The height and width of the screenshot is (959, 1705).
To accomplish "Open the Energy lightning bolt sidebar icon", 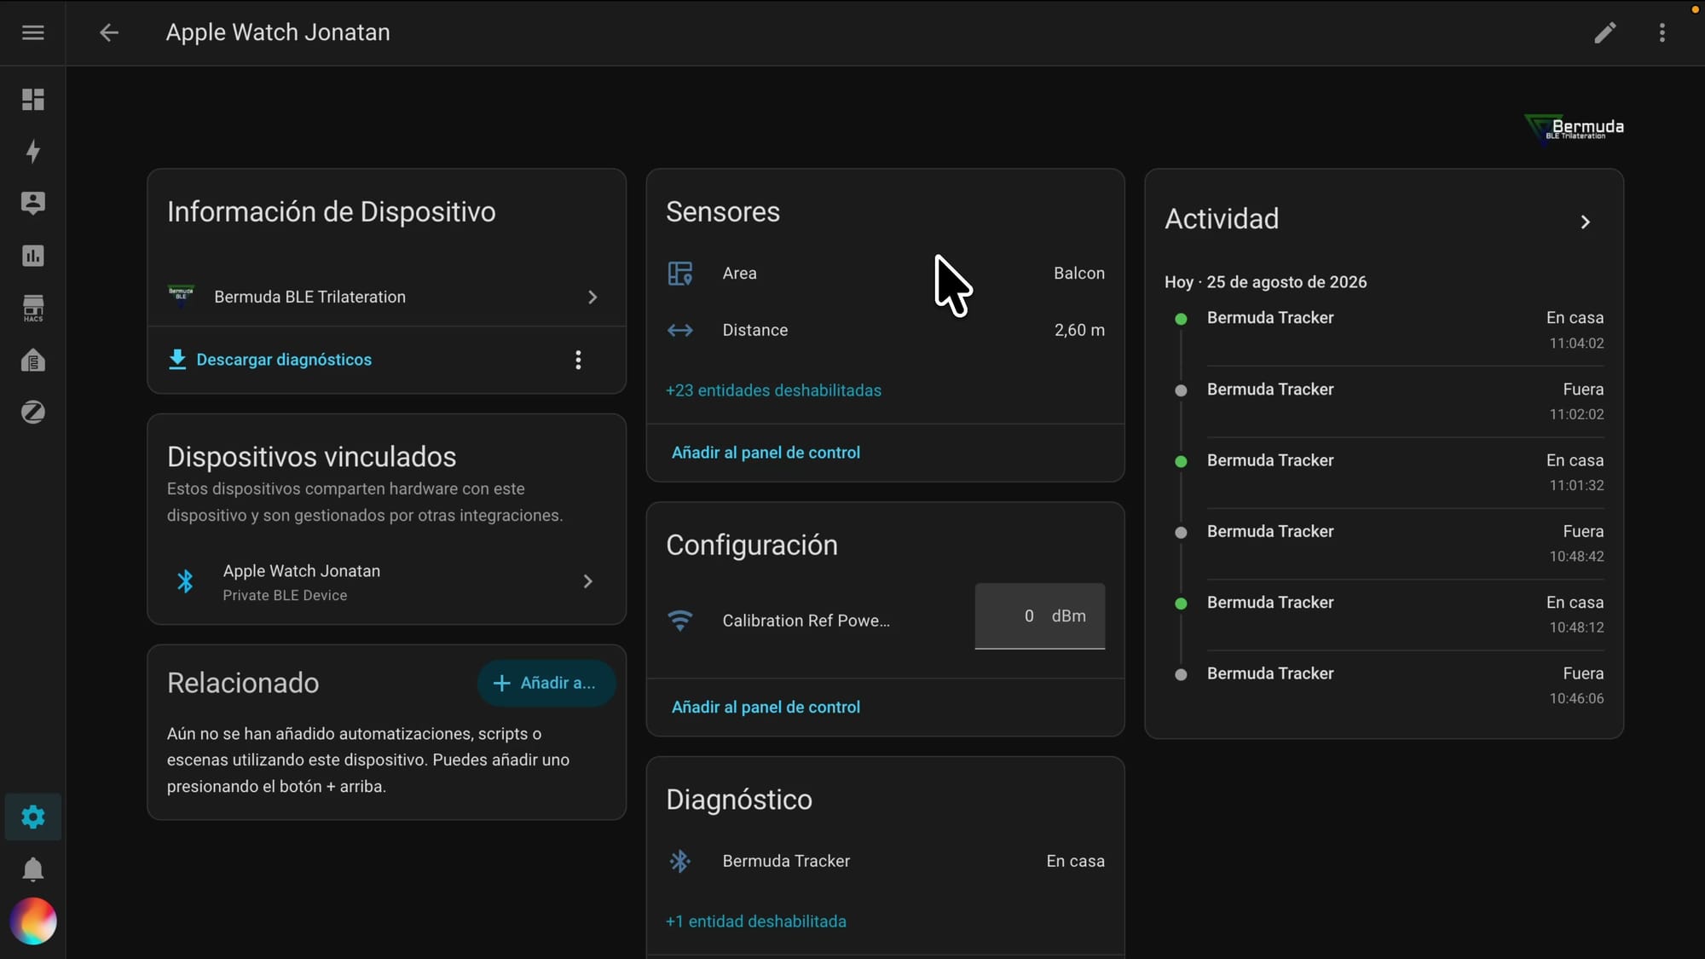I will click(33, 152).
